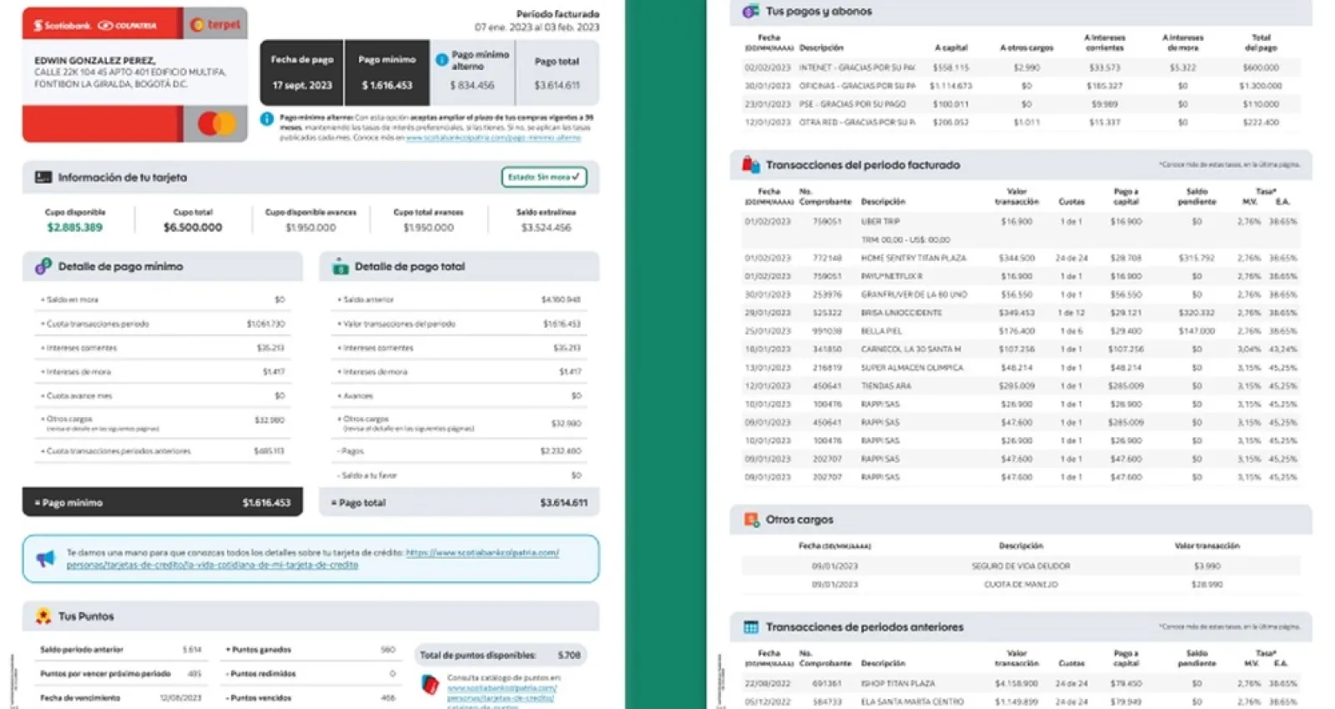Click the Otros cargos section icon
The height and width of the screenshot is (709, 1335).
[751, 519]
